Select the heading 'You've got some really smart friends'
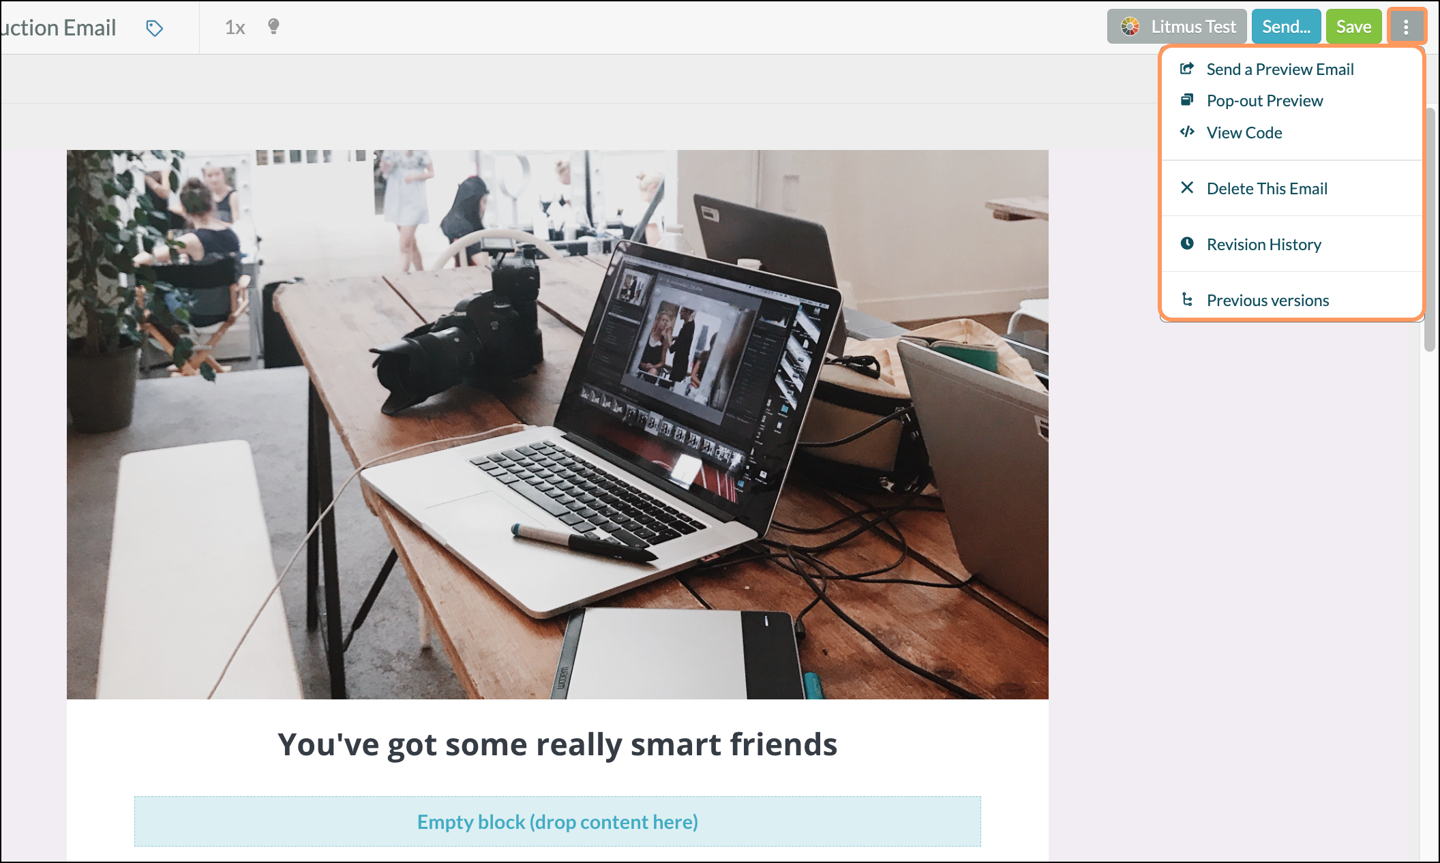 (558, 744)
